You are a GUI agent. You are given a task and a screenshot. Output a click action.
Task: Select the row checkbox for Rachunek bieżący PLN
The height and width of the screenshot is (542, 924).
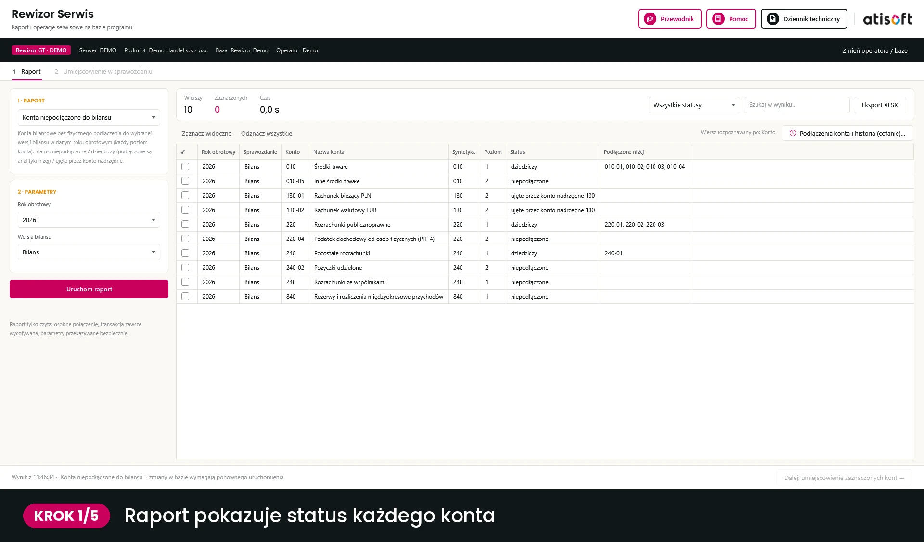click(185, 195)
